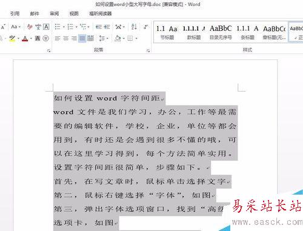
Task: Click the Borders icon
Action: tap(130, 38)
